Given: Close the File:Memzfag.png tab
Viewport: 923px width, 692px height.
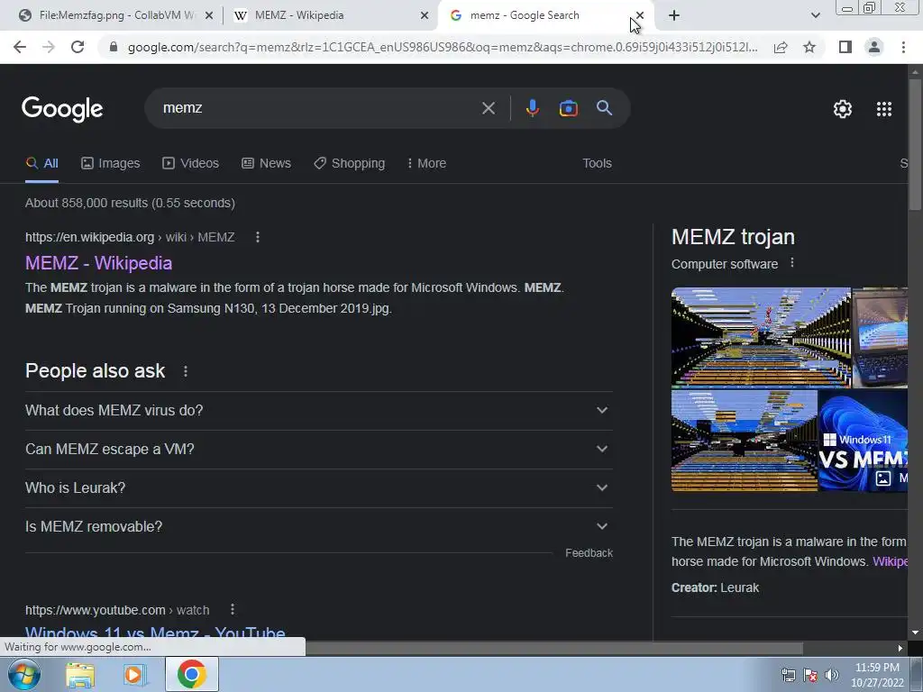Looking at the screenshot, I should (x=208, y=15).
